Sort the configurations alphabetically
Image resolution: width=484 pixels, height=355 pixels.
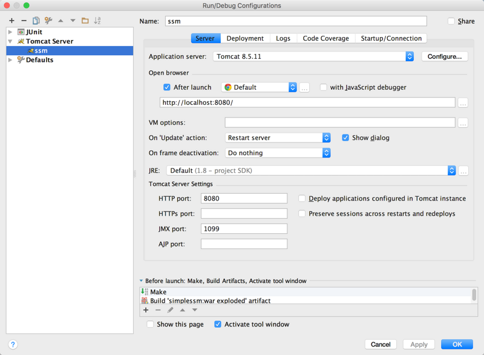tap(97, 21)
